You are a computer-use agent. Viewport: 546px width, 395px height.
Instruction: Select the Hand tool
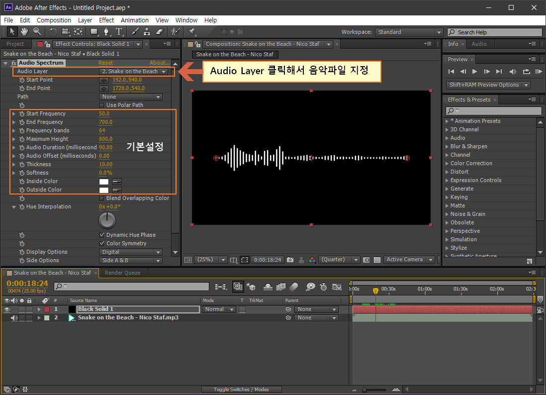(24, 32)
